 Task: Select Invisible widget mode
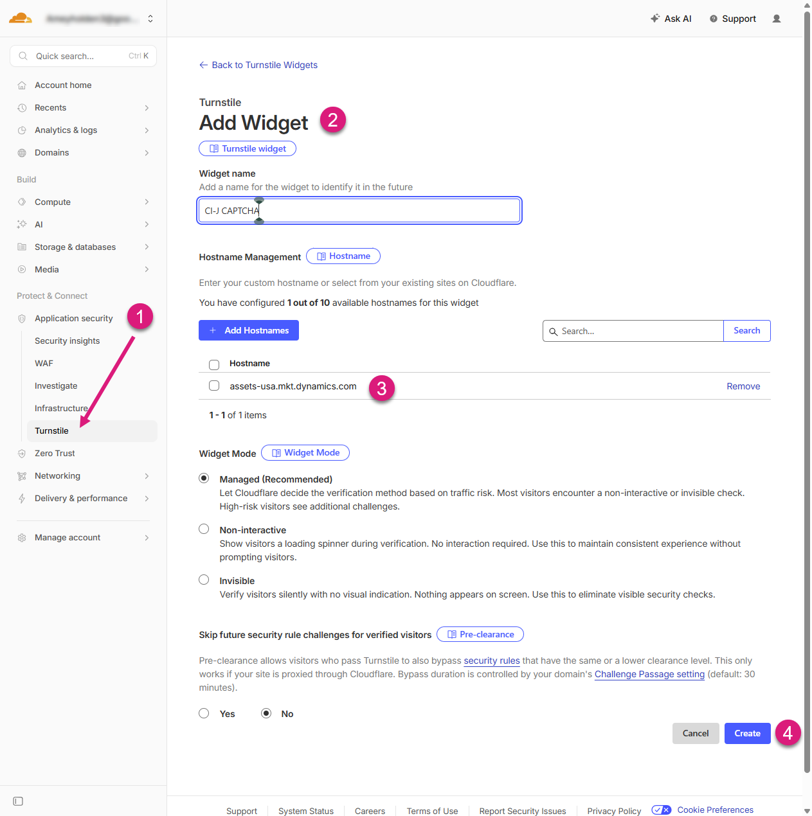(x=204, y=580)
